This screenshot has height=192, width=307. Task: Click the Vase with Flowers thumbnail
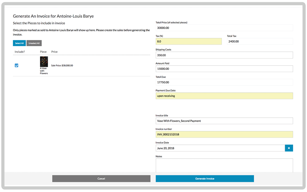[44, 62]
